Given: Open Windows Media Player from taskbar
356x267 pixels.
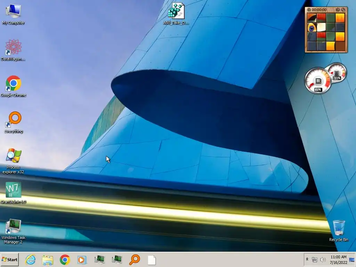Looking at the screenshot, I should pos(82,260).
